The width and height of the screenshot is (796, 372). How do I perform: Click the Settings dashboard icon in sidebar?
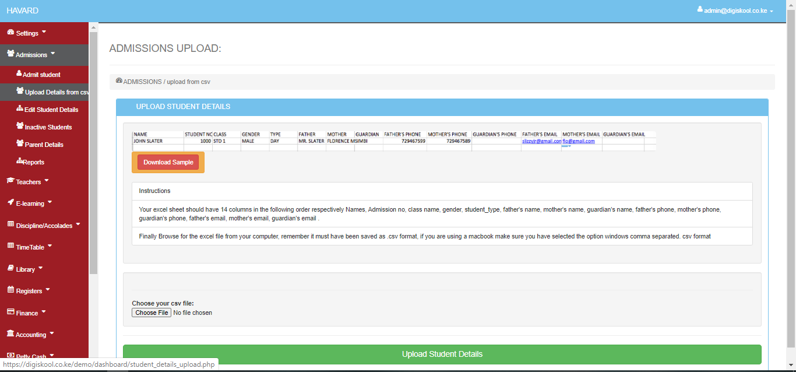[10, 33]
